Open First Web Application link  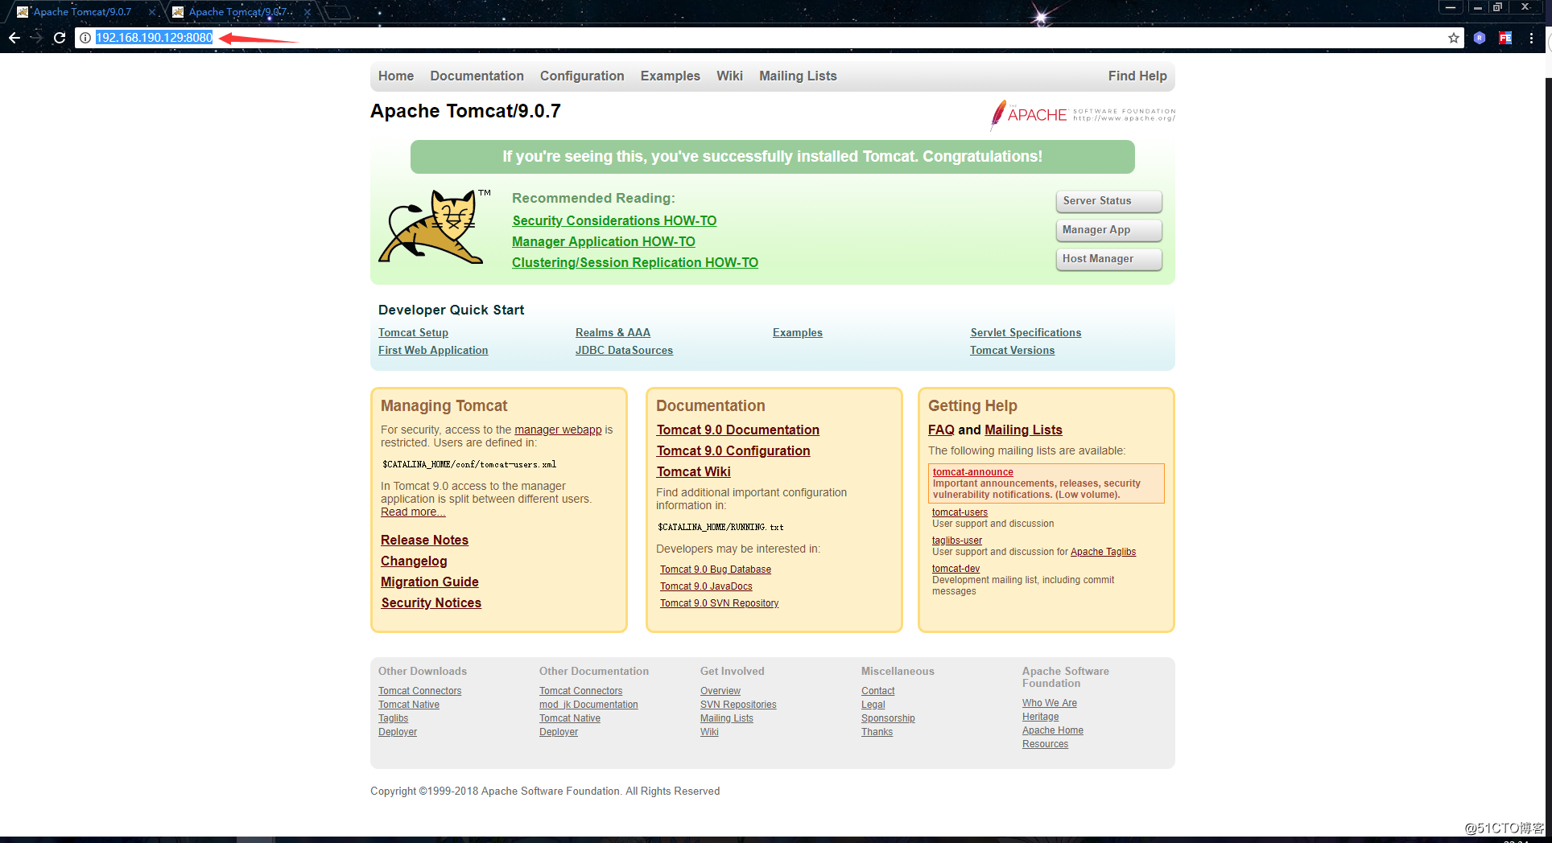point(433,350)
